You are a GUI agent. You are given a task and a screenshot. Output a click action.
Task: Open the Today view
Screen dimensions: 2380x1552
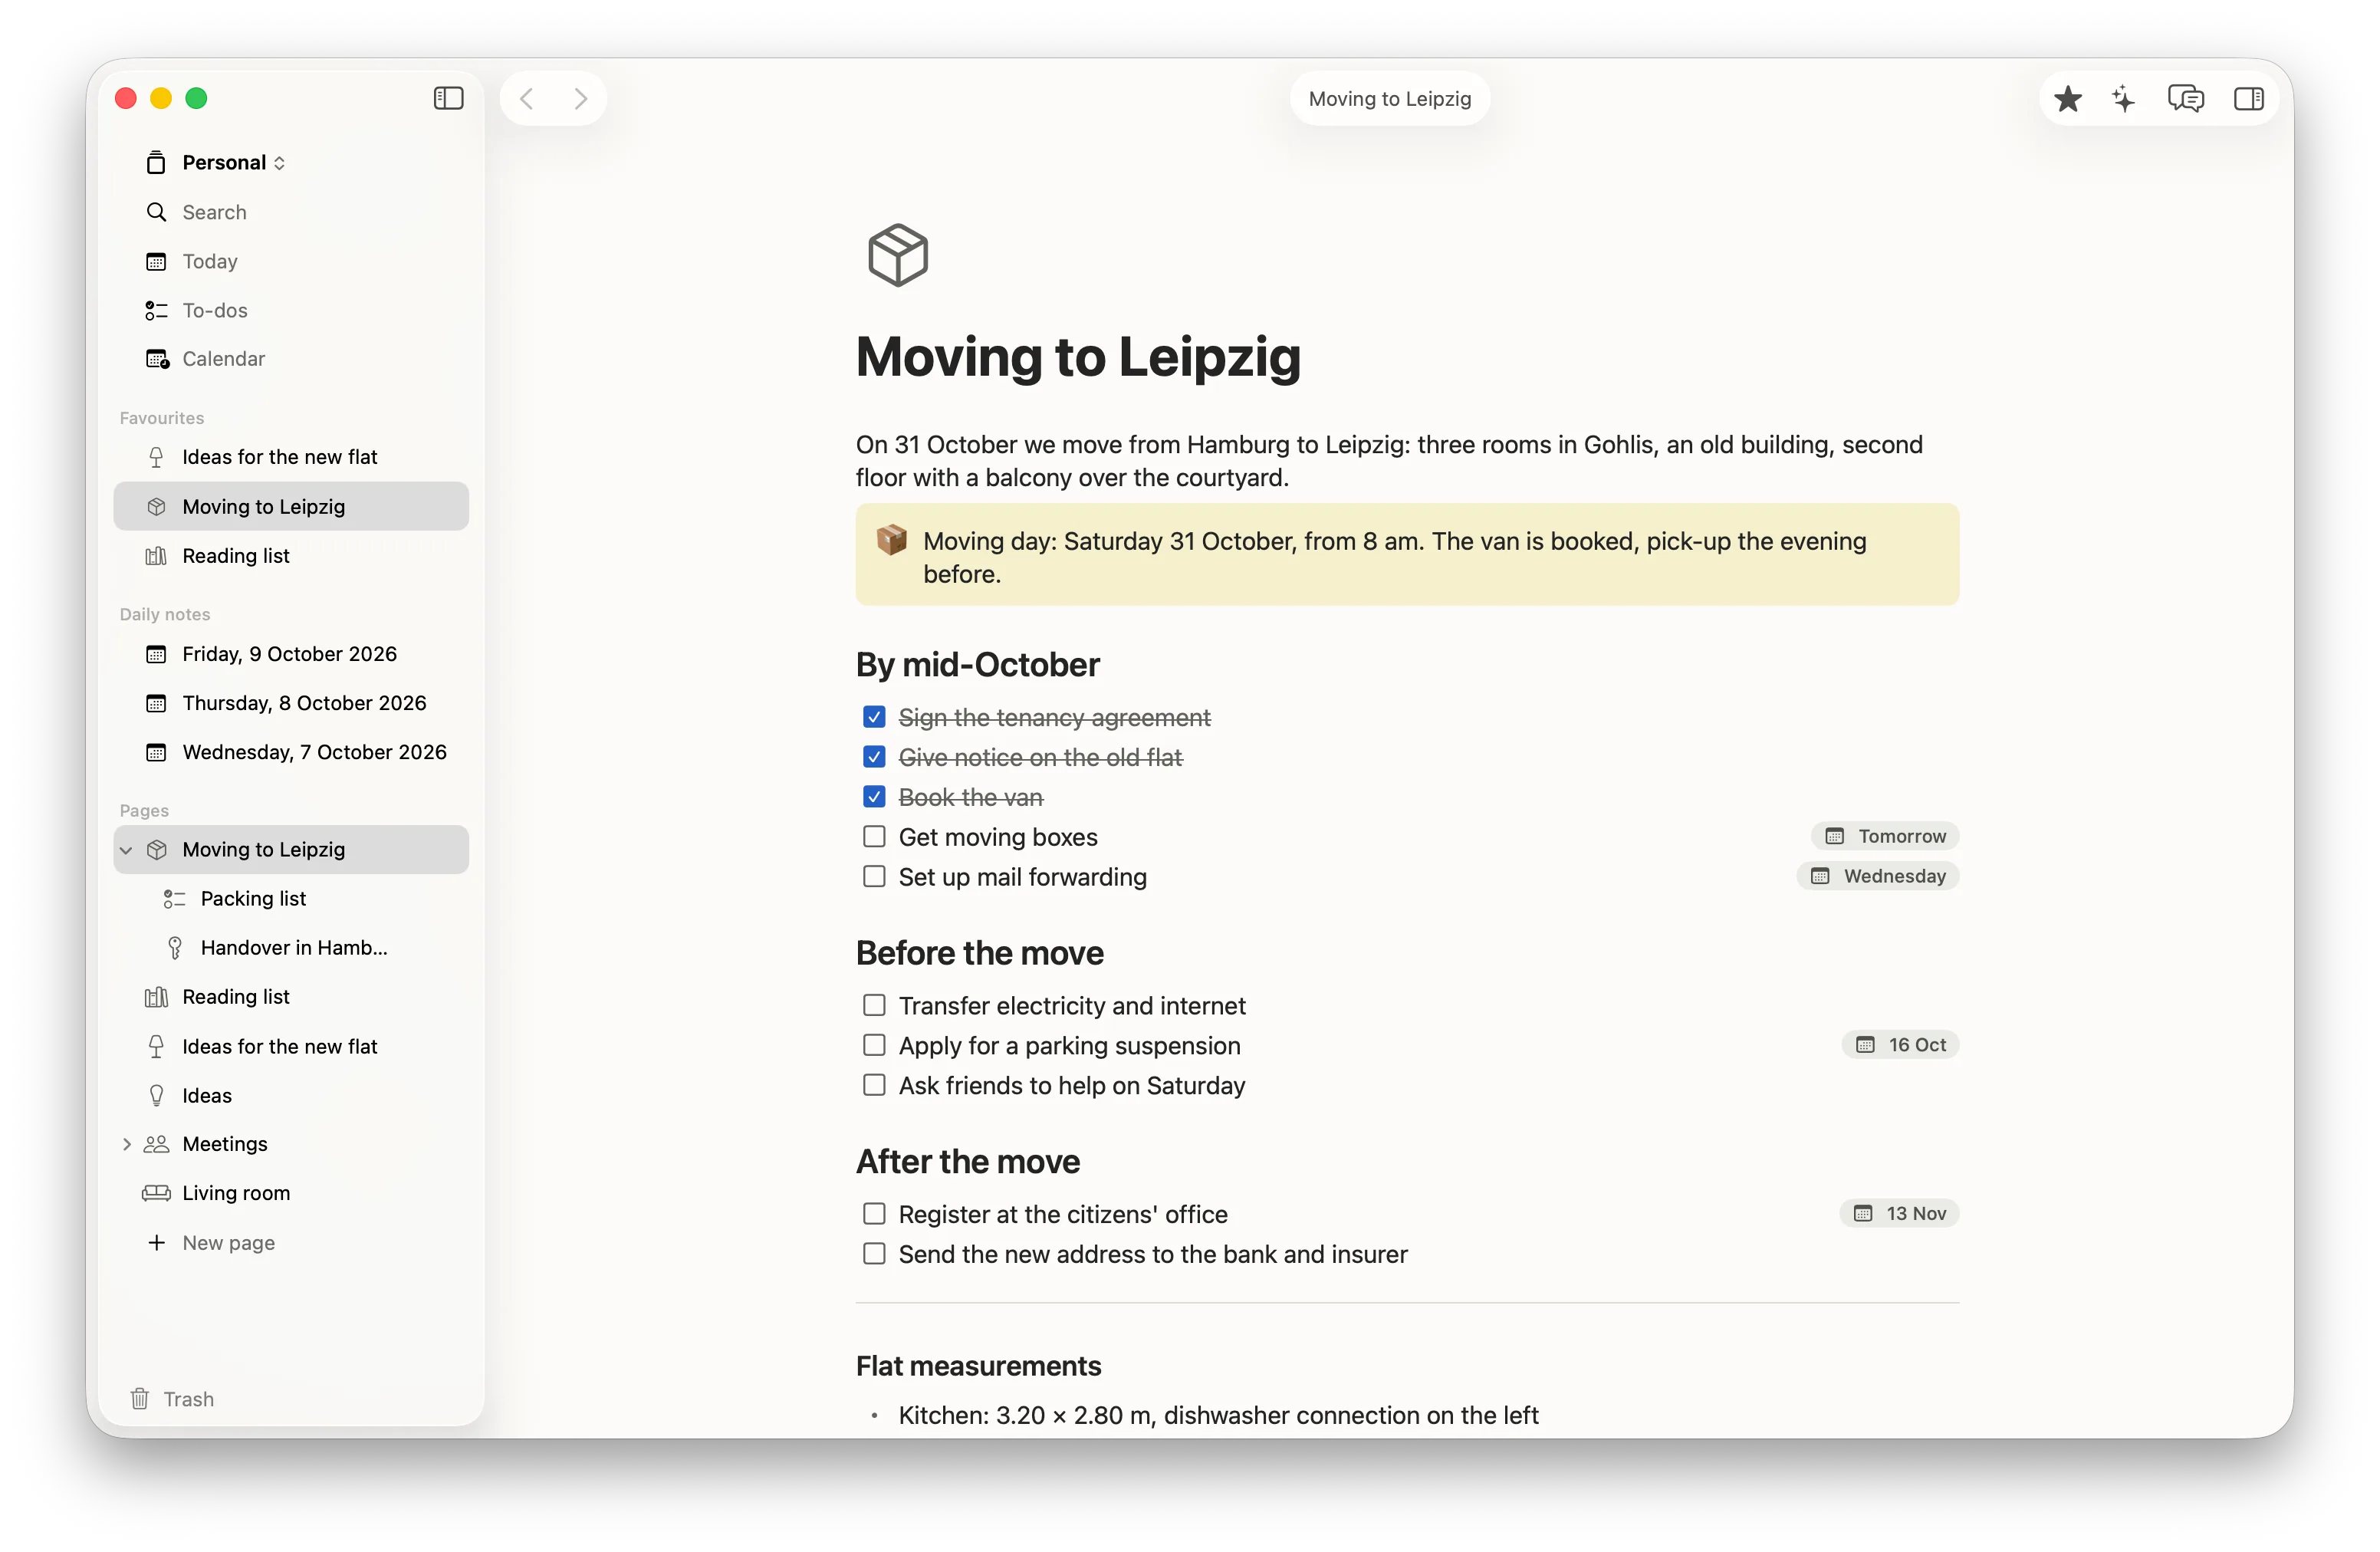click(290, 261)
